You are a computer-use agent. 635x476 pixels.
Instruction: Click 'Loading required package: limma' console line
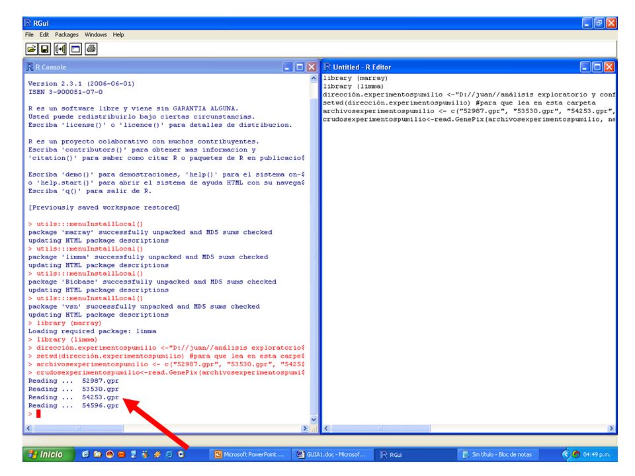click(x=93, y=331)
